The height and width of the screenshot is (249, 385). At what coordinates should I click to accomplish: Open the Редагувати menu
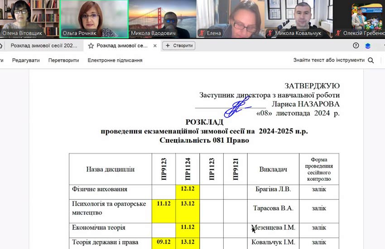coord(26,60)
